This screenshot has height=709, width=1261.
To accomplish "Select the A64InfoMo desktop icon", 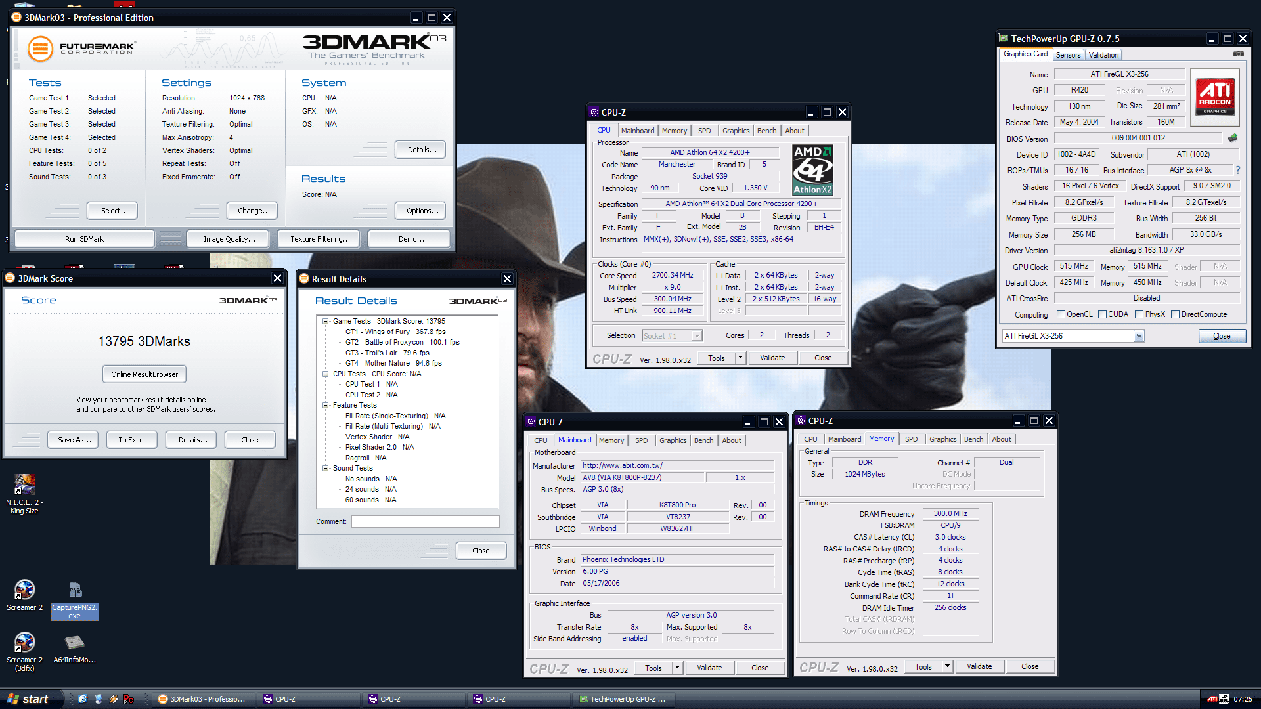I will pyautogui.click(x=75, y=649).
